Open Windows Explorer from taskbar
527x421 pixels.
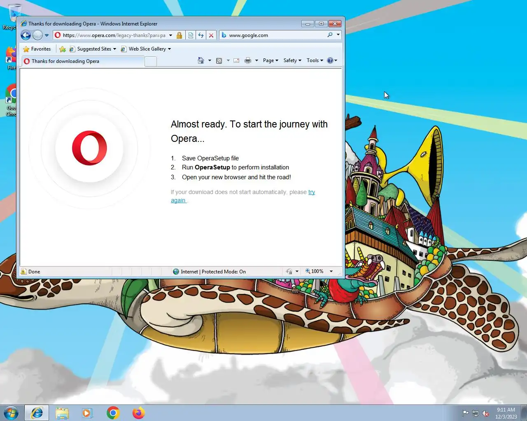pyautogui.click(x=62, y=413)
